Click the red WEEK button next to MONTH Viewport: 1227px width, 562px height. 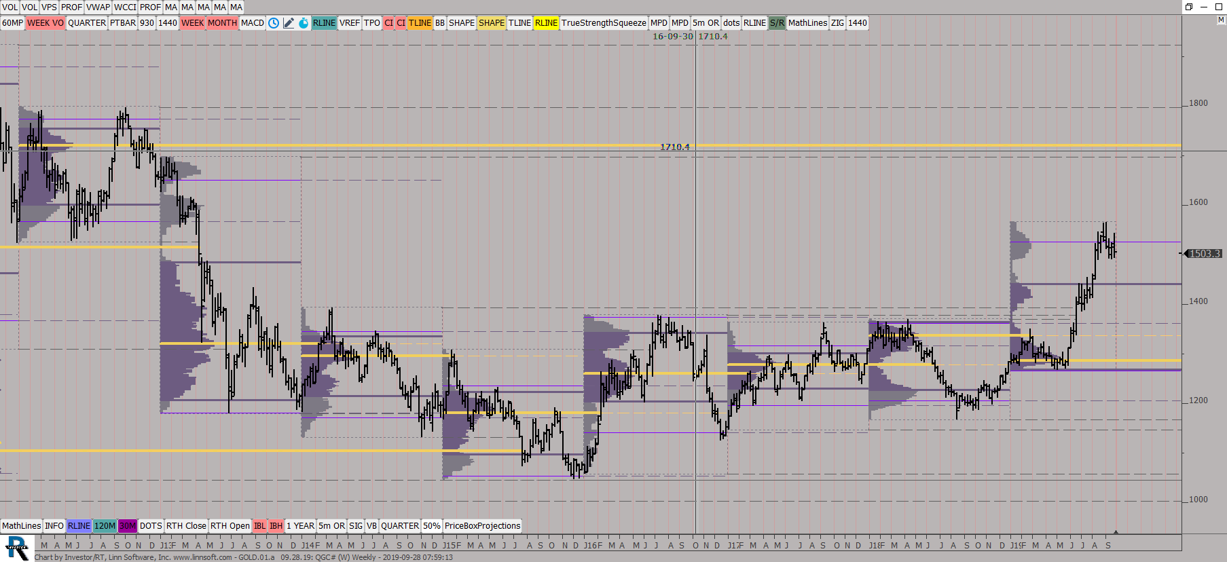pos(193,23)
